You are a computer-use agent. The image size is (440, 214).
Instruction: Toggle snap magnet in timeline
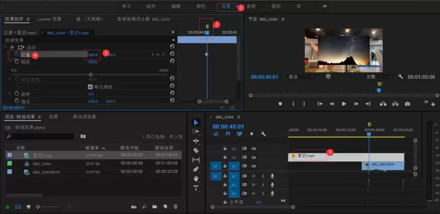point(228,134)
